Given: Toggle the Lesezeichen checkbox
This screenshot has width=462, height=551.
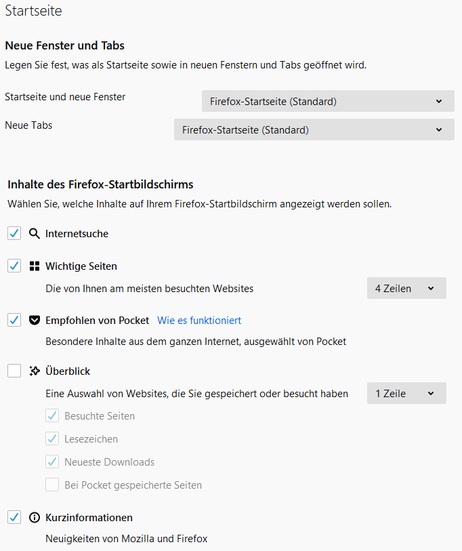Looking at the screenshot, I should pos(52,438).
